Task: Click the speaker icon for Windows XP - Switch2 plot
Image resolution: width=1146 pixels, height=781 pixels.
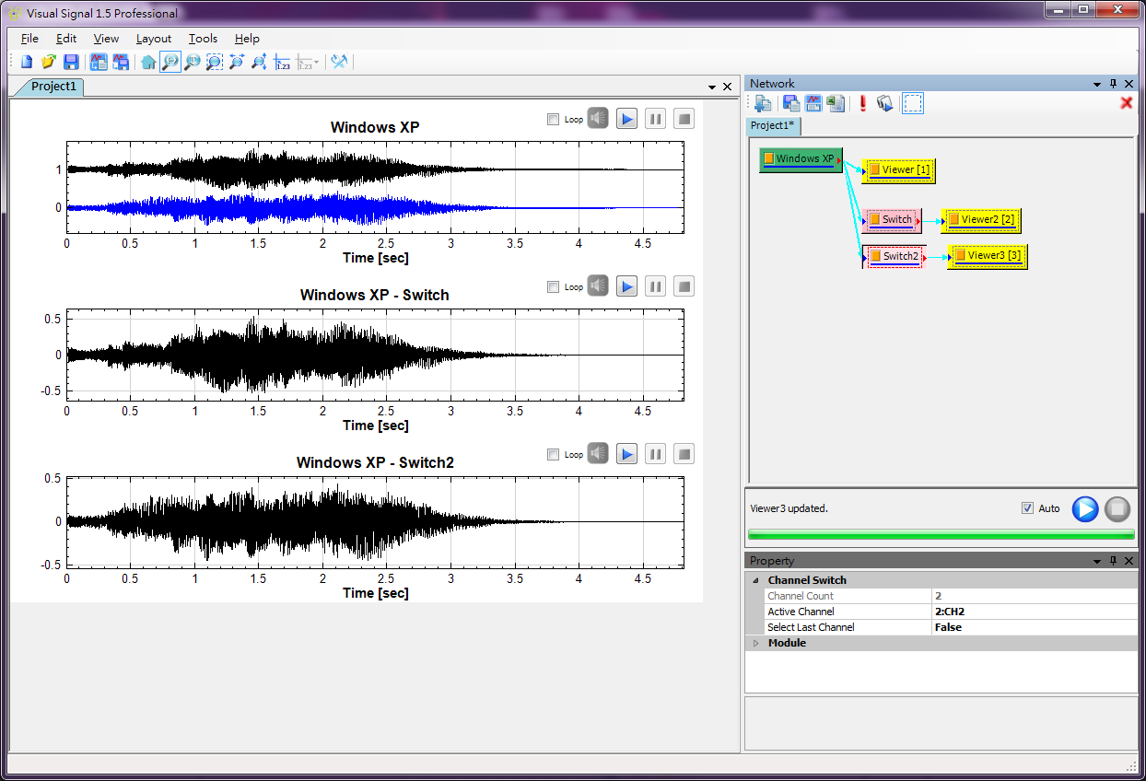Action: [x=599, y=454]
